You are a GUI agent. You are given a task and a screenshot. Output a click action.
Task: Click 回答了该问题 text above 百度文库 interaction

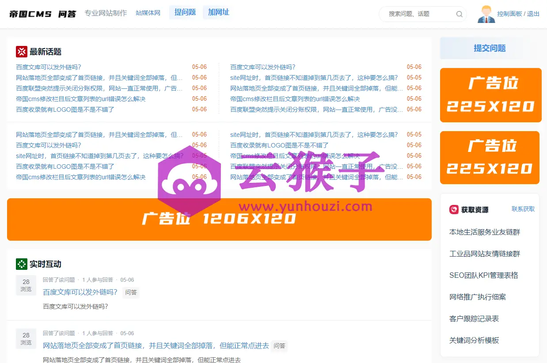point(59,280)
